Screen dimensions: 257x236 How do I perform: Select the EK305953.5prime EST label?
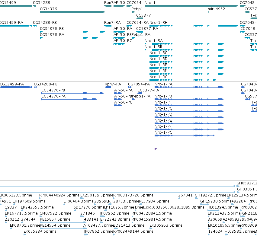[x=166, y=225]
